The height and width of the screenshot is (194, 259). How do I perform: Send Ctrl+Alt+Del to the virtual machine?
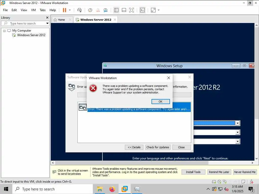tap(79, 10)
